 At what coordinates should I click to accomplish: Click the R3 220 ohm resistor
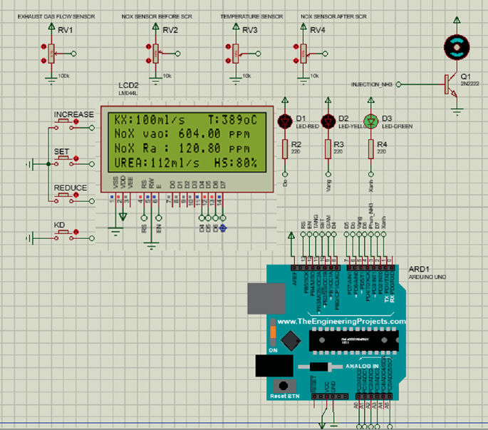point(328,148)
